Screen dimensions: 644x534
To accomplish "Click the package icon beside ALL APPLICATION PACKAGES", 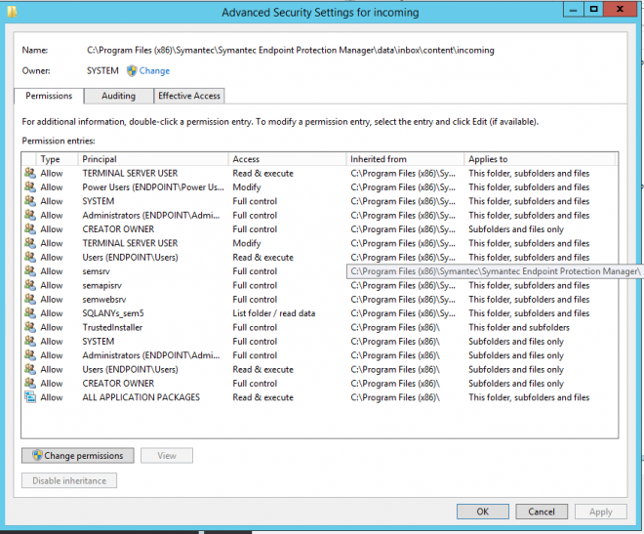I will coord(30,397).
